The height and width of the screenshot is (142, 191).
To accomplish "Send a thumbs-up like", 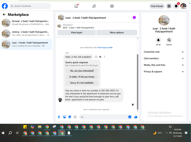I will 136,117.
